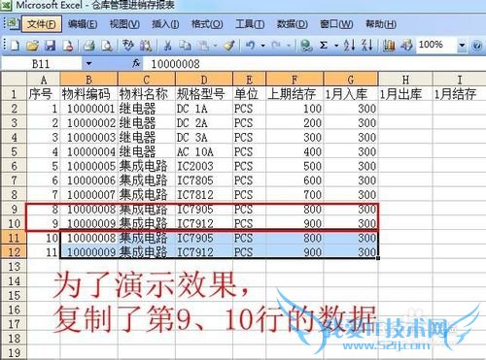
Task: Open the Name Box dropdown arrow
Action: point(88,64)
